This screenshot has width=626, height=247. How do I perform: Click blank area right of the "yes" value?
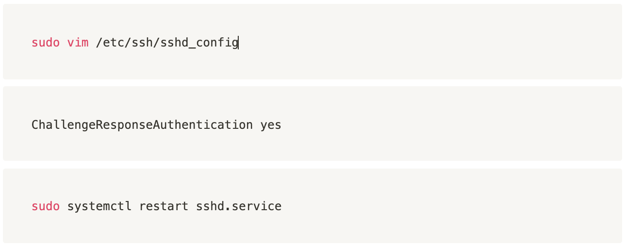[x=437, y=125]
